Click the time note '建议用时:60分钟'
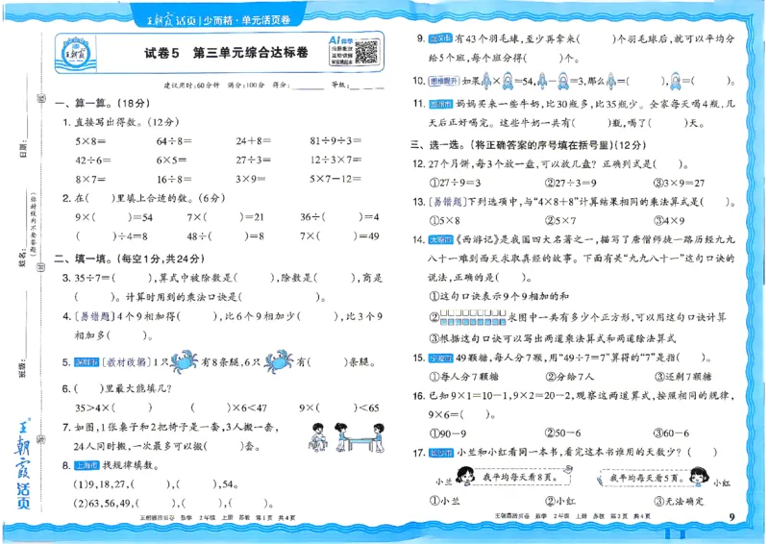The image size is (769, 544). 191,86
